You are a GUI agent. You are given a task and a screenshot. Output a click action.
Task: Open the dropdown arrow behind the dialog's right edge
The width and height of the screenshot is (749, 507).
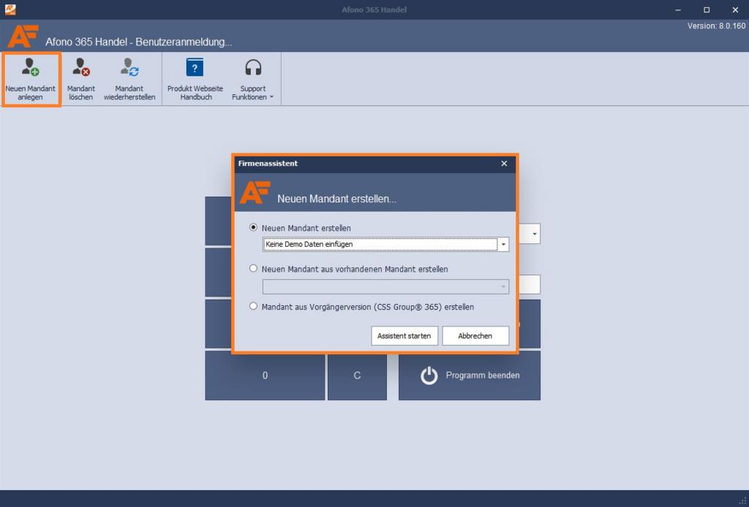(534, 234)
